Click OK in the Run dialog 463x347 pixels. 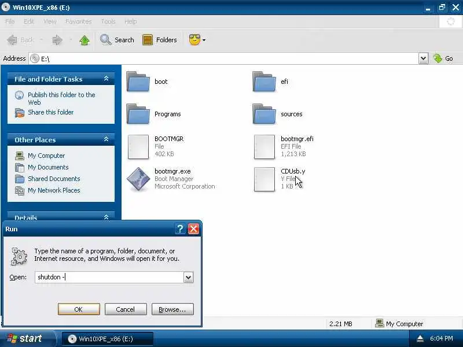(79, 309)
